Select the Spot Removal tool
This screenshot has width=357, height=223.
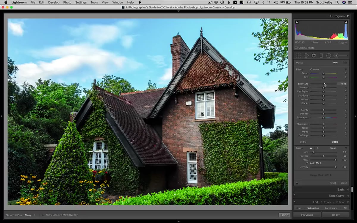click(306, 56)
